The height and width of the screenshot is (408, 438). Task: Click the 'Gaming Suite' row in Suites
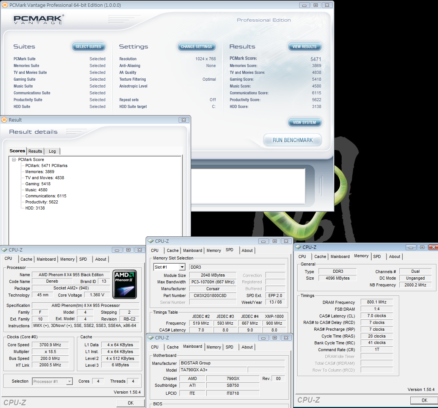tap(60, 79)
